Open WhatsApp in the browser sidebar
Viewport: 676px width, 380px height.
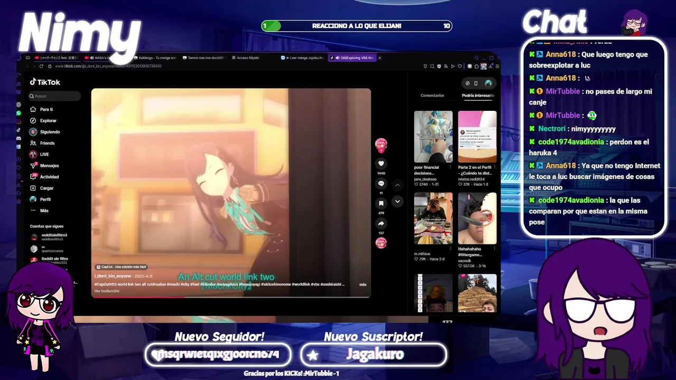pos(19,113)
